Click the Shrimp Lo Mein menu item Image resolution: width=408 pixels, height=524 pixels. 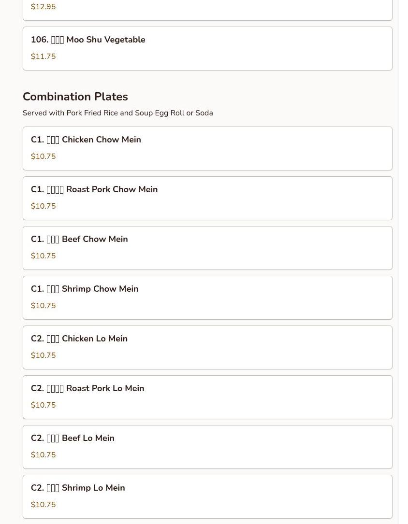[207, 496]
